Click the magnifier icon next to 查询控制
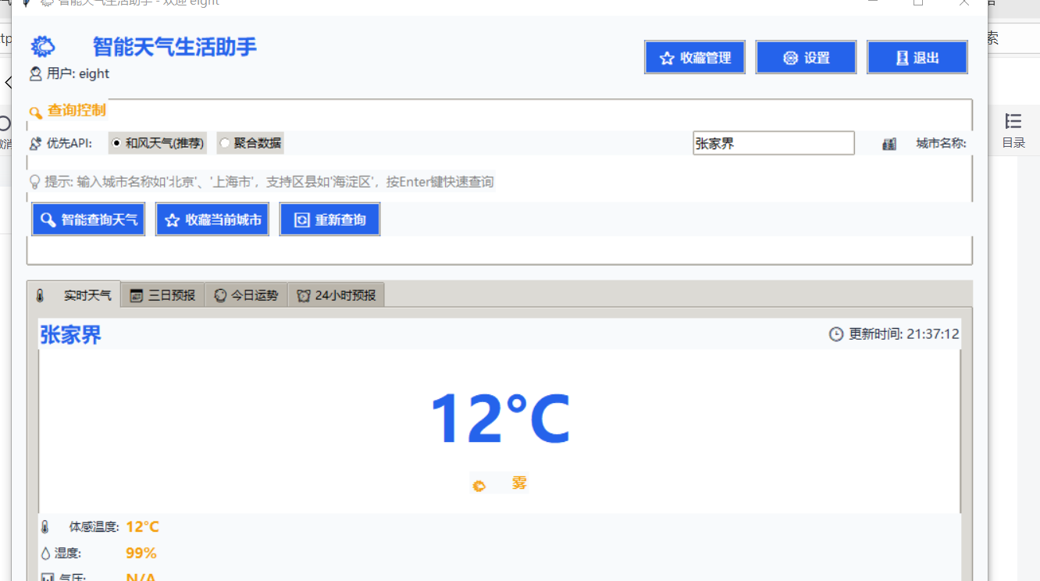1040x581 pixels. tap(35, 112)
